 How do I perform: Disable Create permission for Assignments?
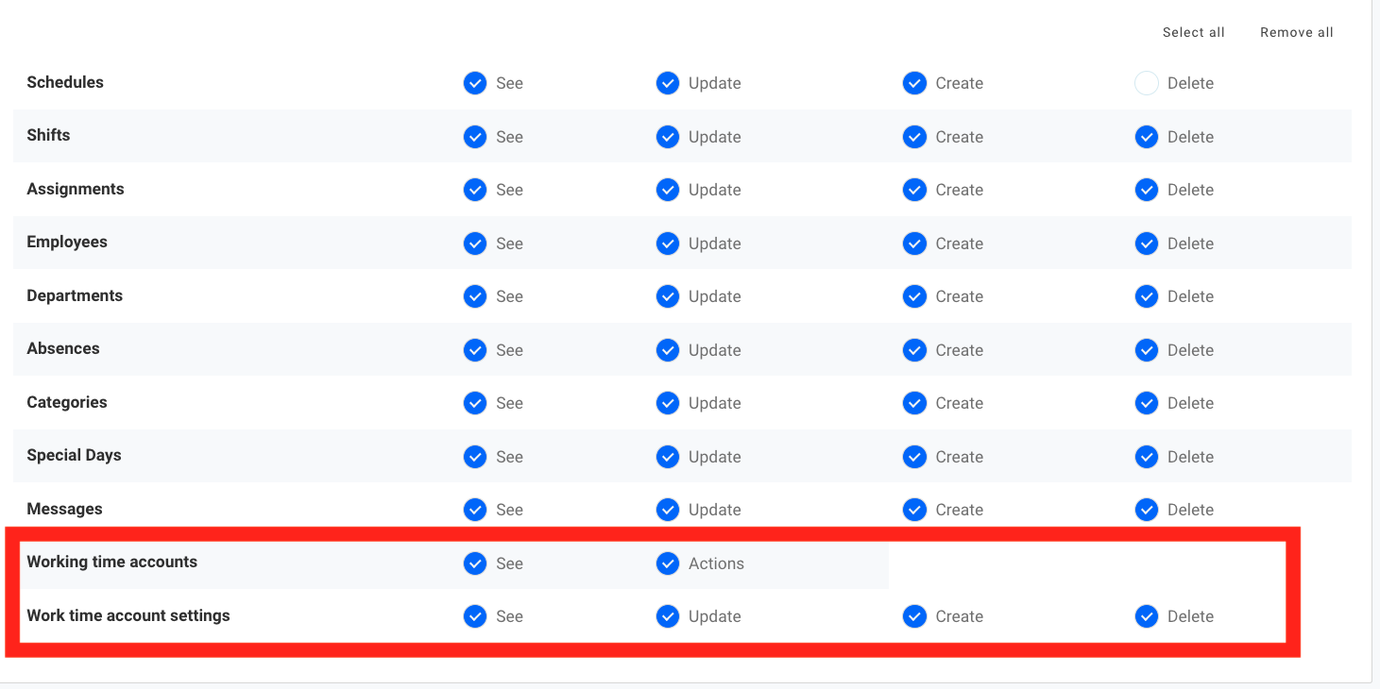point(914,190)
